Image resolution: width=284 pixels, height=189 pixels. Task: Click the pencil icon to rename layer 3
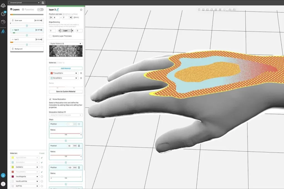(x=58, y=9)
